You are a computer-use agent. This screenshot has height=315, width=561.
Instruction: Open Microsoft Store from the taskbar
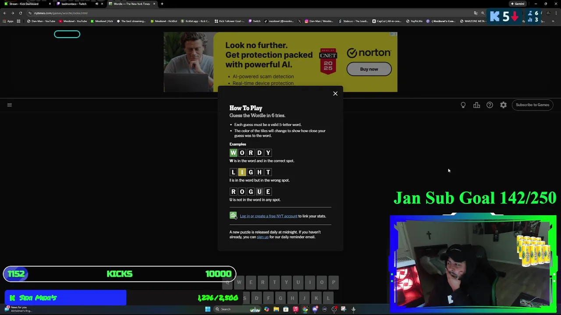coord(286,309)
